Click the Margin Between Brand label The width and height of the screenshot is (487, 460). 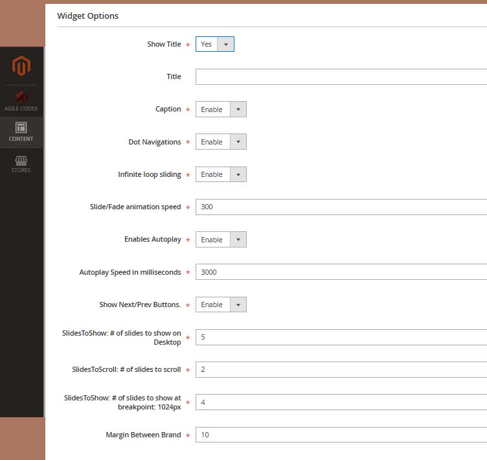(143, 435)
